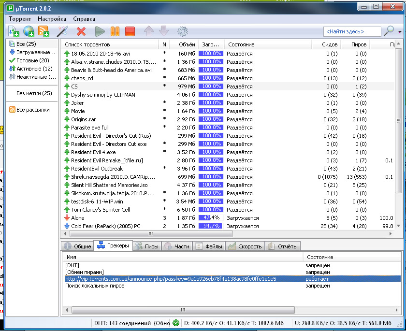Click the magnifier search icon
The width and height of the screenshot is (406, 331).
click(x=389, y=31)
